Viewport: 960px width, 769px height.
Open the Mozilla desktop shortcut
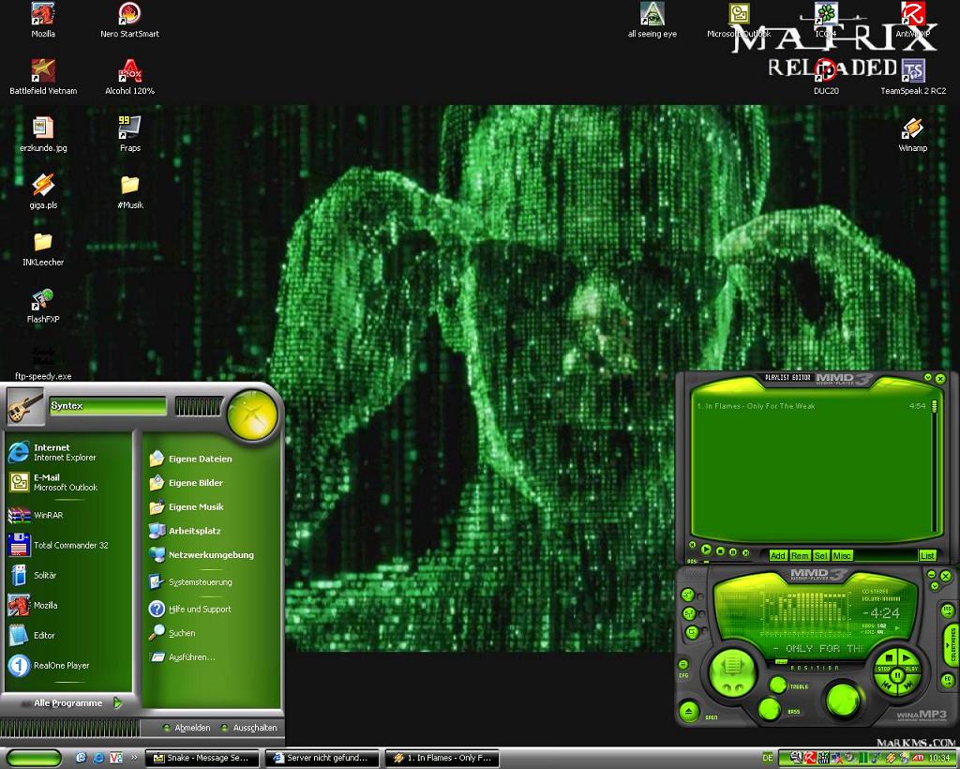[43, 21]
